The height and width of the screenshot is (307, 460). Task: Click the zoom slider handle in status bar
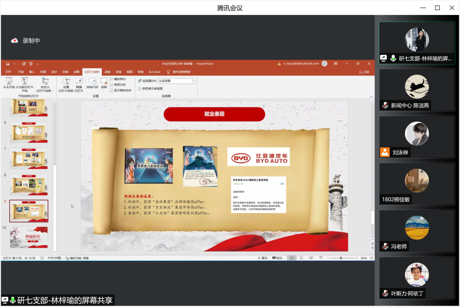(x=341, y=258)
